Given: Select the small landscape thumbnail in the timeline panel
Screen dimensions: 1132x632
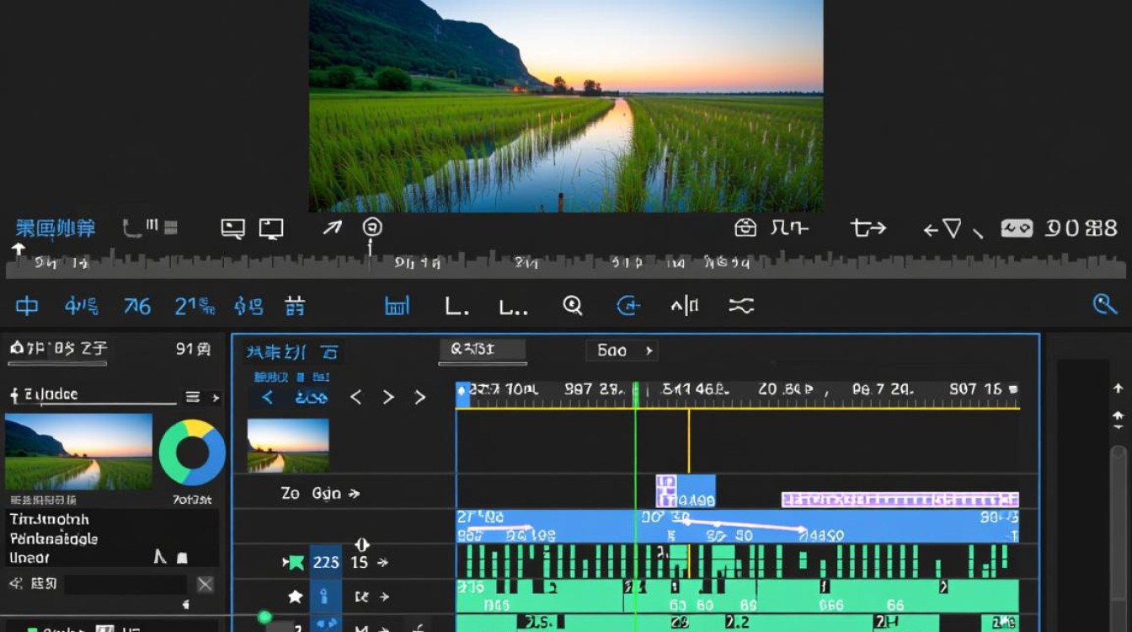Looking at the screenshot, I should tap(288, 446).
